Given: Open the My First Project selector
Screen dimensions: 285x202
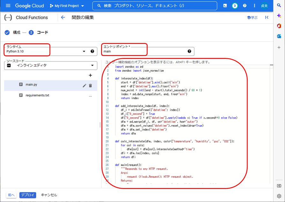Looking at the screenshot, I should (67, 6).
